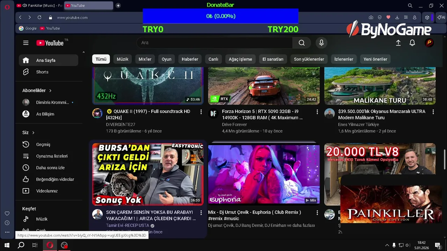447x251 pixels.
Task: Open Dimitris Krommi subscription channel
Action: [49, 102]
